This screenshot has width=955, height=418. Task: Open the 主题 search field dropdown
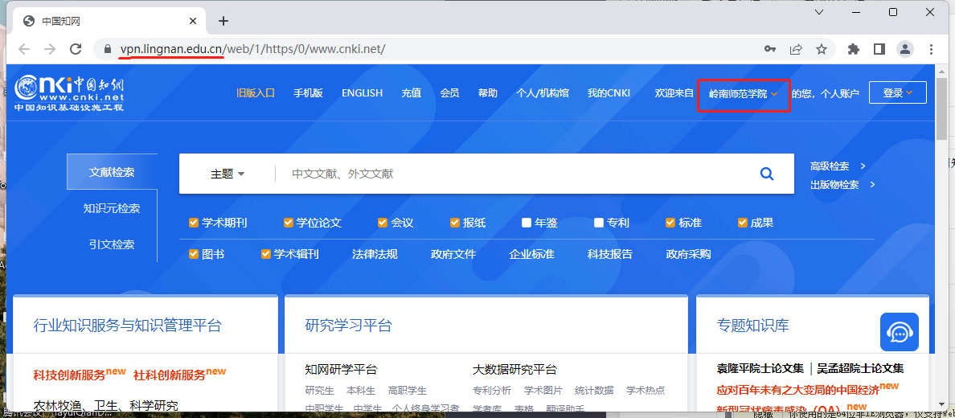[227, 174]
